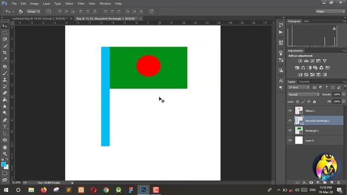Toggle lock transparent pixels
Viewport: 347px width, 195px height.
(x=298, y=102)
